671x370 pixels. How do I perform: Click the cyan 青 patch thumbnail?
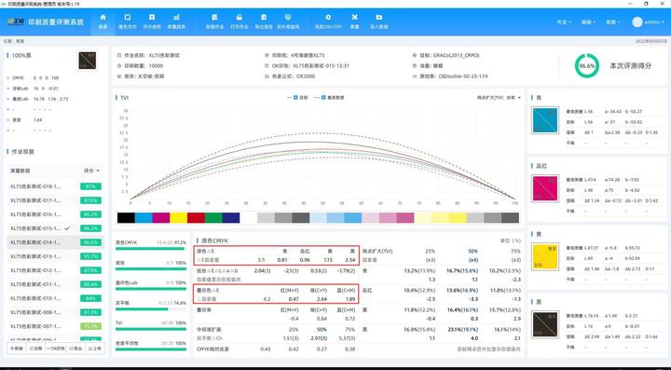545,120
